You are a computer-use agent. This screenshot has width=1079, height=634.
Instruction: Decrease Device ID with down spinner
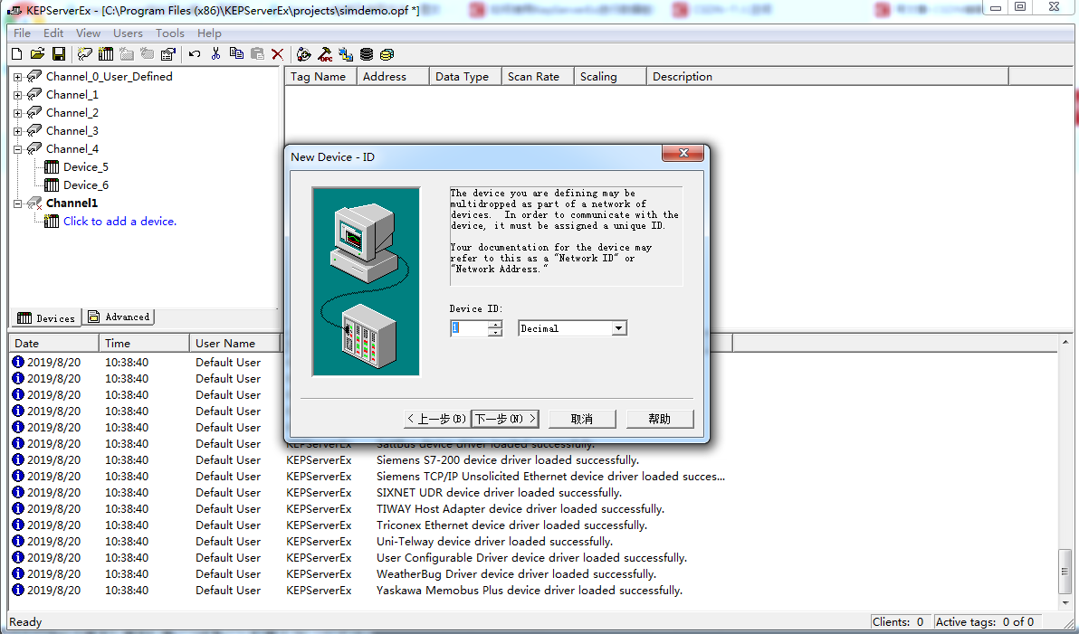495,332
